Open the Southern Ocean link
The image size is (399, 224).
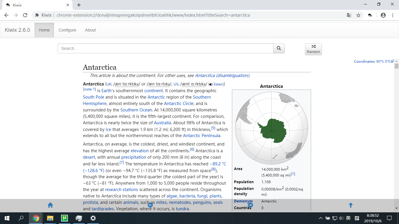[136, 110]
